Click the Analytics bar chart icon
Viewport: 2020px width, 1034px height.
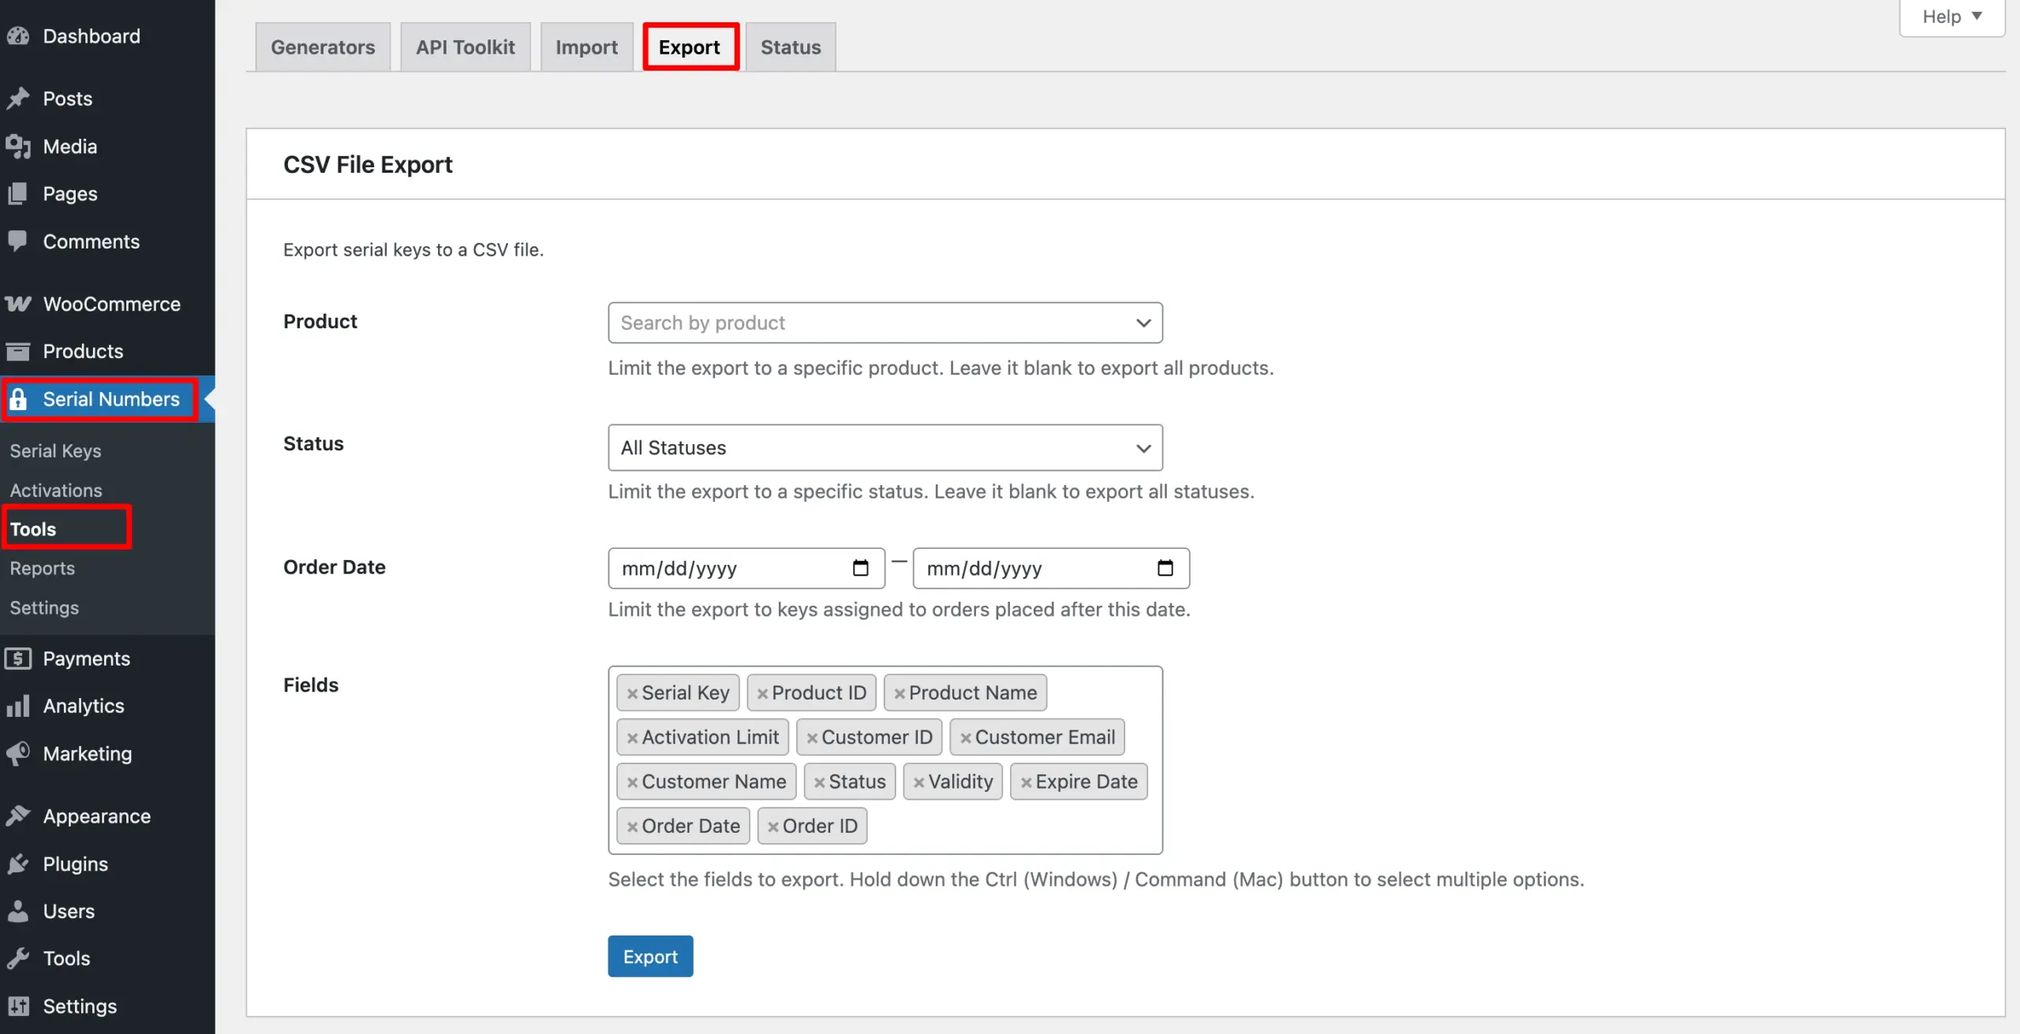tap(18, 706)
